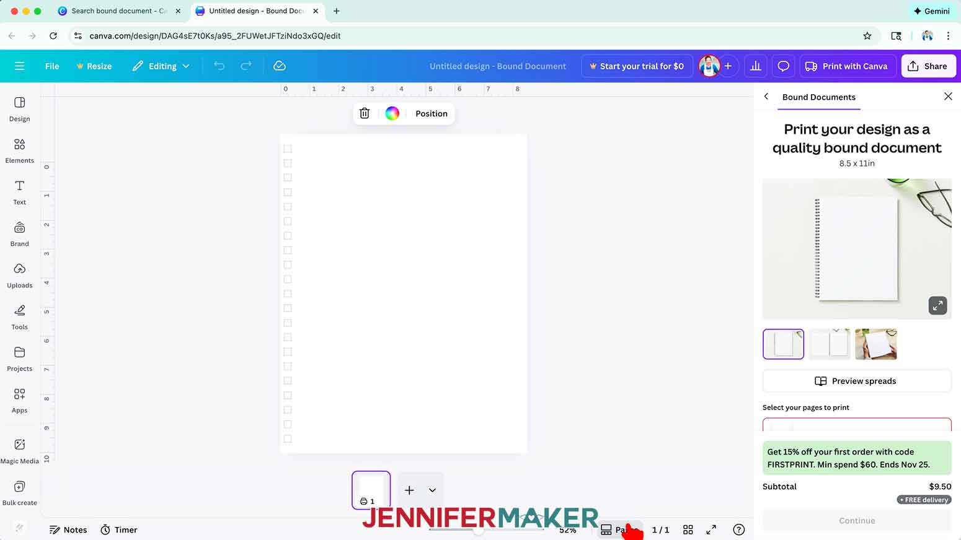
Task: Open the Resize menu
Action: [94, 66]
